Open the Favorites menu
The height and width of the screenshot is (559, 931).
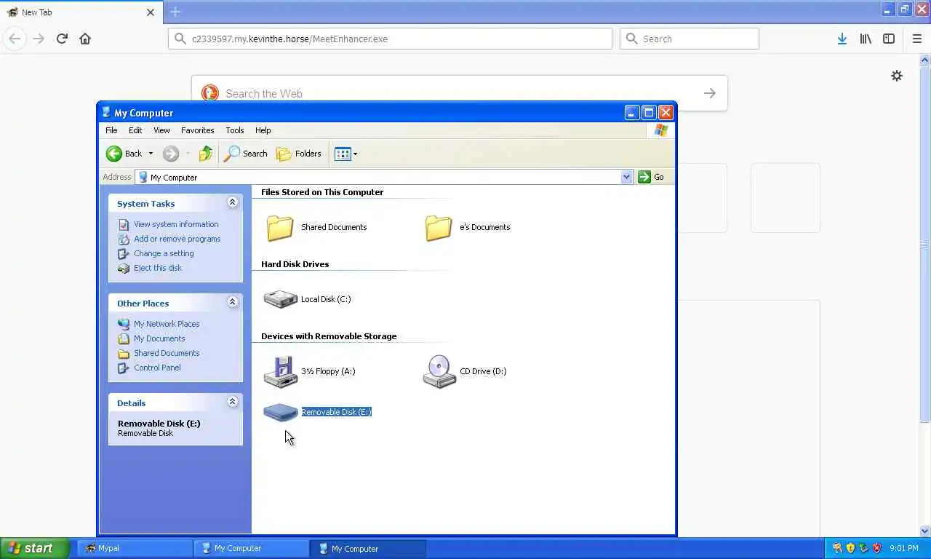[198, 130]
